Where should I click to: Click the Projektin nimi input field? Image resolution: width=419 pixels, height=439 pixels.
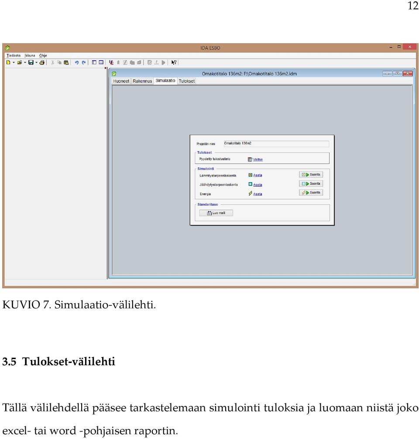(x=276, y=144)
